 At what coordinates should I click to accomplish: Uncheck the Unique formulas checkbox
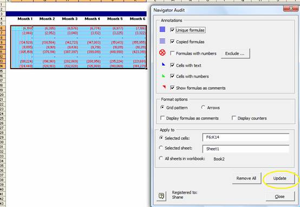[x=172, y=30]
